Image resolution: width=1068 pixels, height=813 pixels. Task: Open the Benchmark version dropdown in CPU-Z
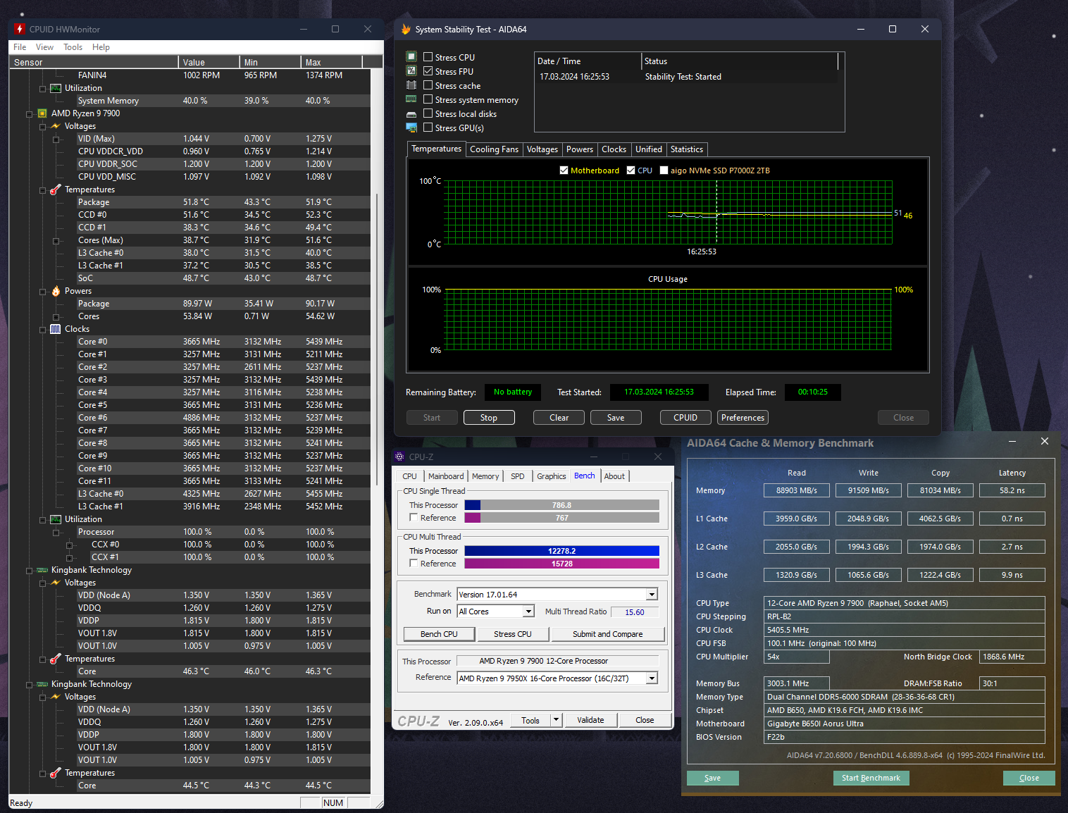click(652, 595)
